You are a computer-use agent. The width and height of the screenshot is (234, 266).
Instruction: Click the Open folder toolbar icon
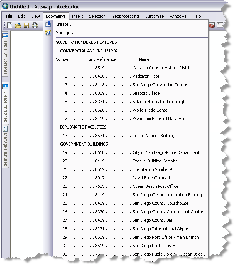(x=18, y=25)
